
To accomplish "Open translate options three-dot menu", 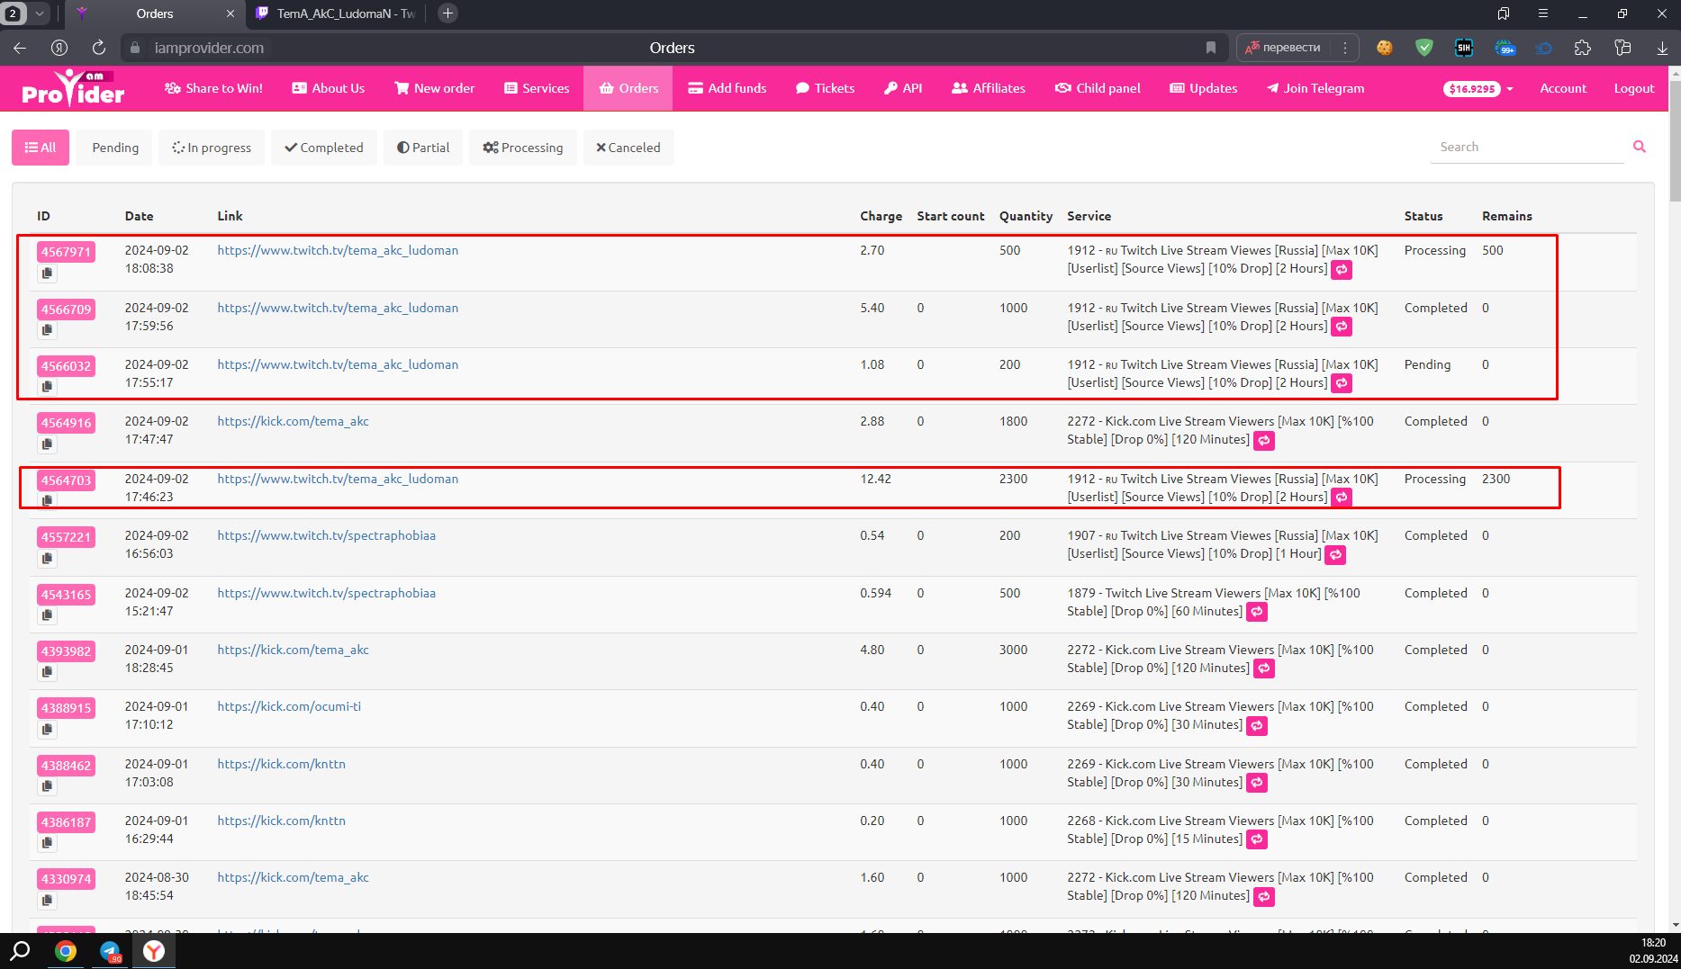I will point(1345,48).
